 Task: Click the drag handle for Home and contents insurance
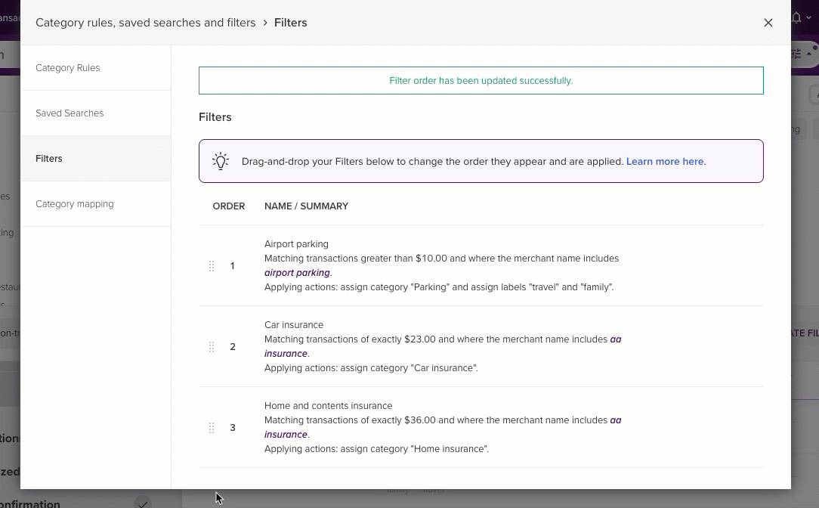tap(212, 428)
